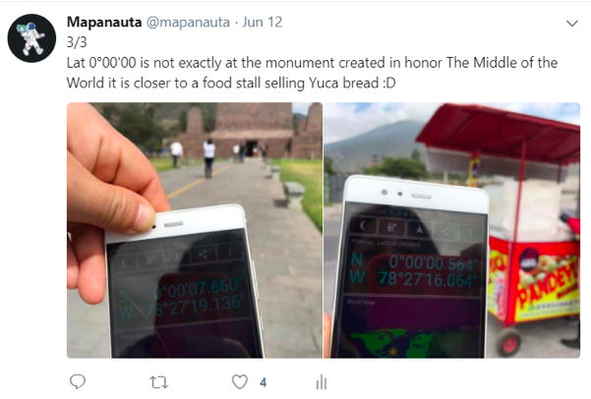Viewport: 591px width, 399px height.
Task: Expand the tweet options chevron menu
Action: (572, 24)
